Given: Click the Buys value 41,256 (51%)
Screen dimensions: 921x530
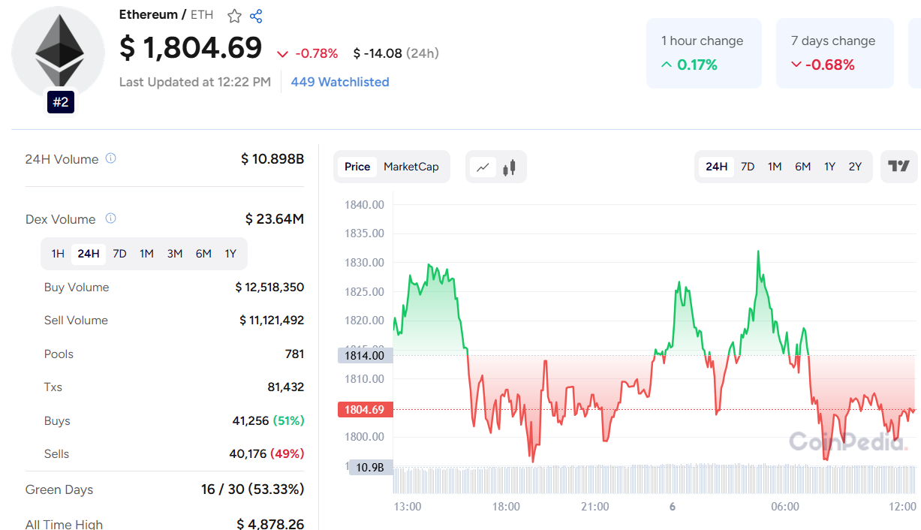Looking at the screenshot, I should tap(269, 421).
